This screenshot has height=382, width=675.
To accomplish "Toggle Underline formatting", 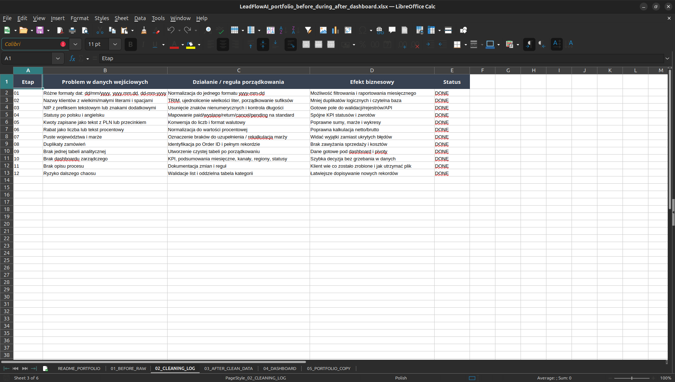I will pos(155,44).
